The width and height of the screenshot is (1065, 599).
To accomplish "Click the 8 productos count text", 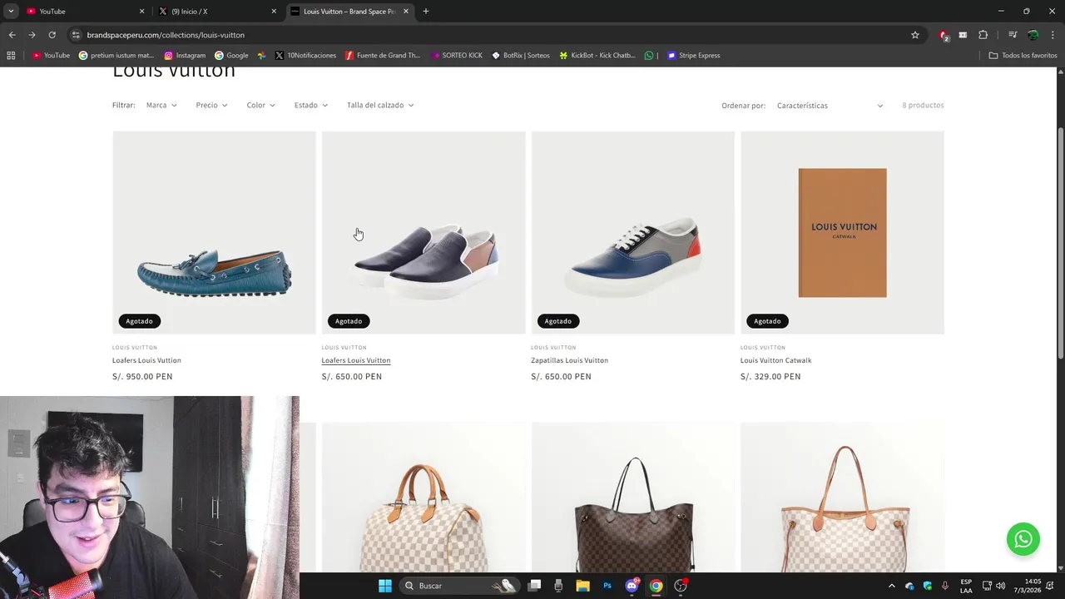I will pos(923,106).
